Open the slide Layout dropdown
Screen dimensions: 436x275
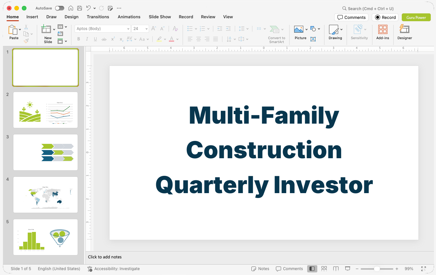(x=62, y=27)
